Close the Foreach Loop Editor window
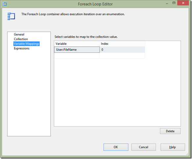 [x=183, y=3]
